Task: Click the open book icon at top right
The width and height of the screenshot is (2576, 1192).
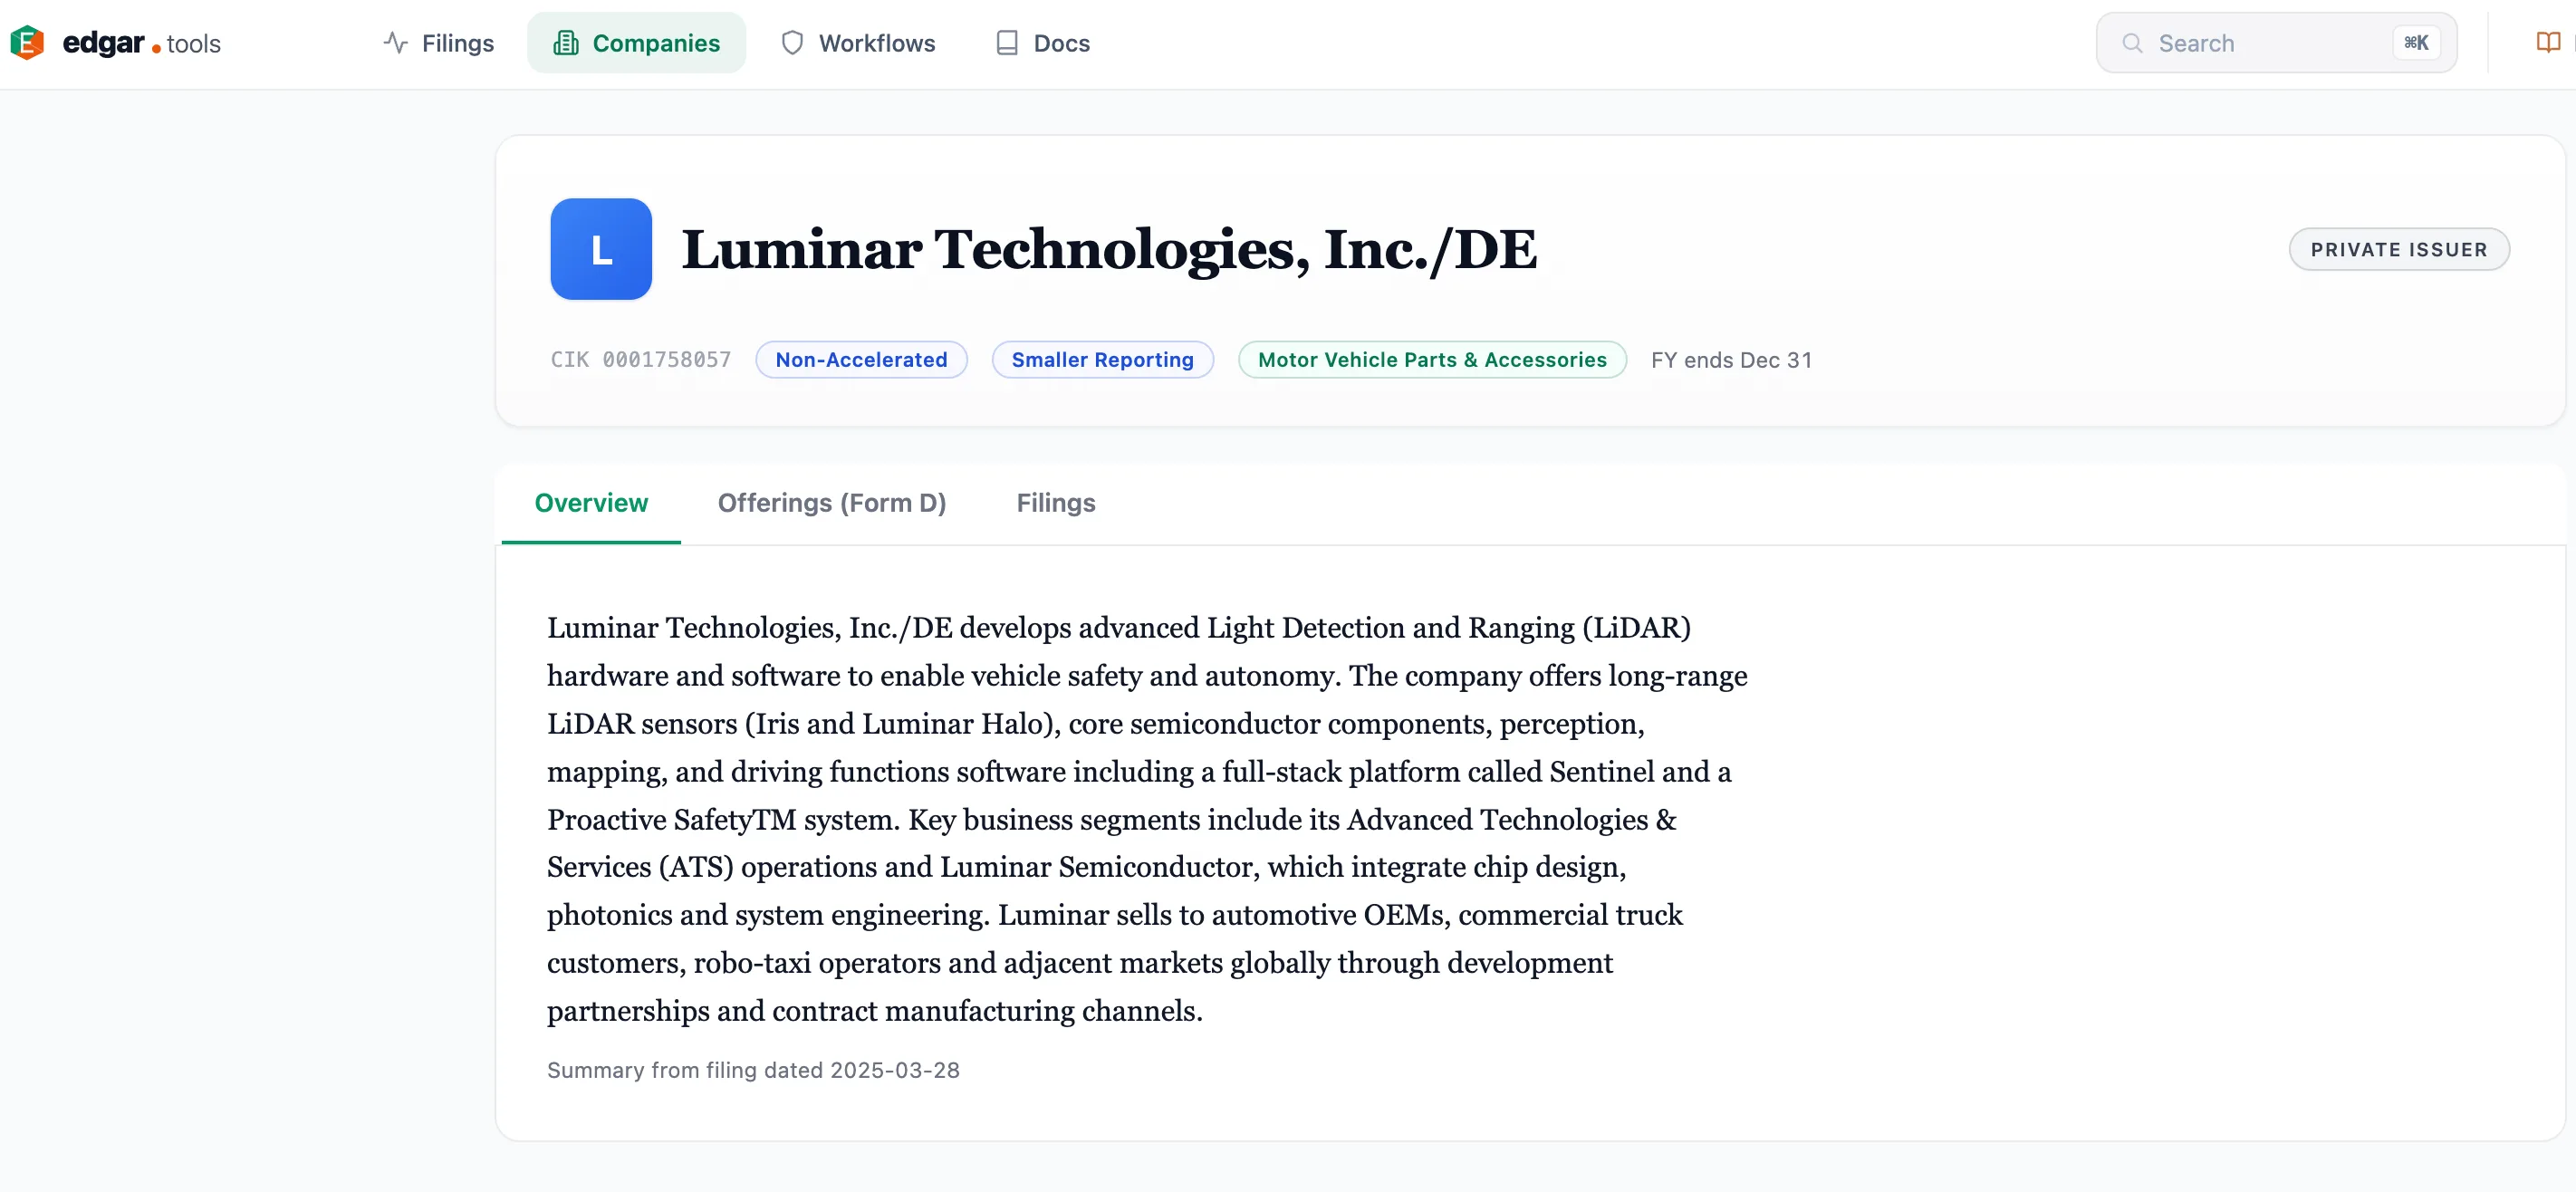Action: 2548,43
